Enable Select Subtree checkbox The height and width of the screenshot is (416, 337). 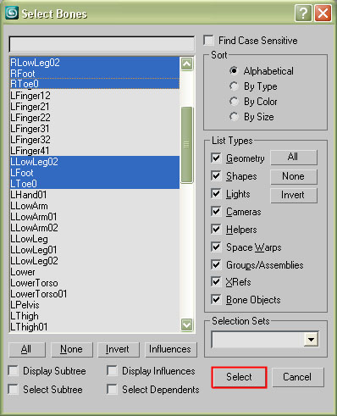(x=14, y=389)
